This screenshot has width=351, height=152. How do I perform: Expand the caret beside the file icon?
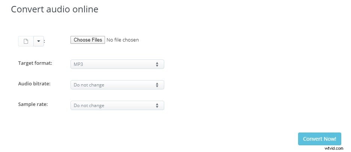pyautogui.click(x=39, y=41)
